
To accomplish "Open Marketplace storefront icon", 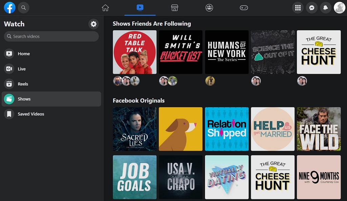I will tap(175, 8).
